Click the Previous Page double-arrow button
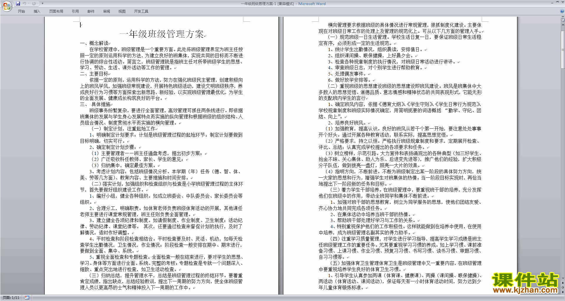The width and height of the screenshot is (565, 301). tap(563, 283)
